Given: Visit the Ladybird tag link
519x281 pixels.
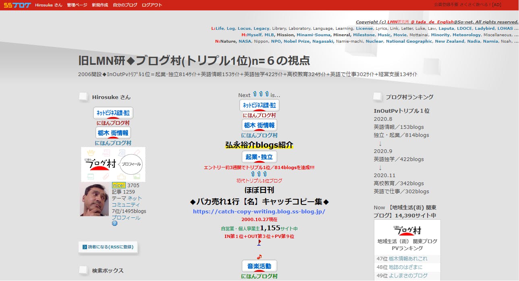Looking at the screenshot, I should [x=485, y=29].
